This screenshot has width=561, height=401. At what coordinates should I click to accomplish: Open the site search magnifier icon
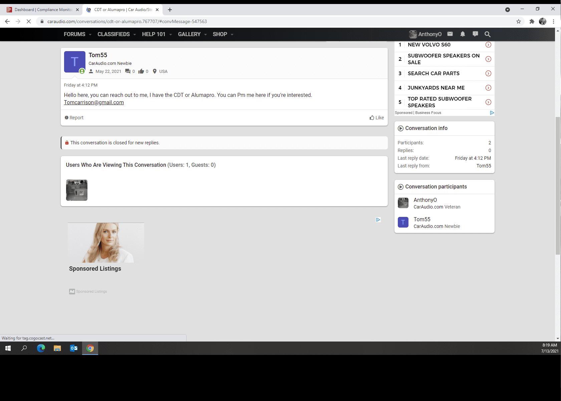488,34
